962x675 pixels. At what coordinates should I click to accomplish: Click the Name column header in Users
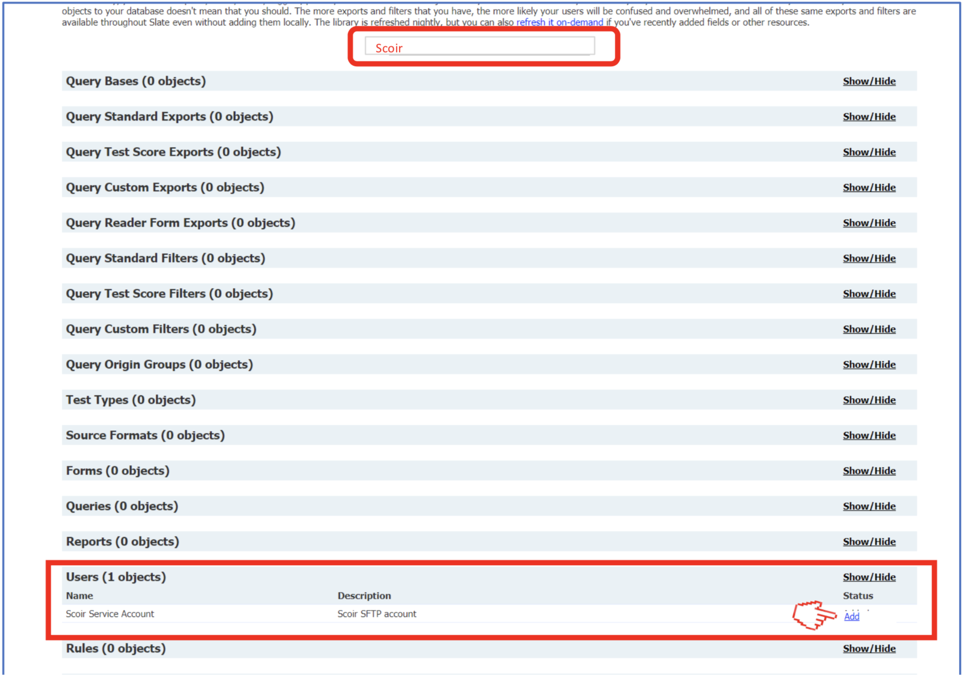click(80, 595)
